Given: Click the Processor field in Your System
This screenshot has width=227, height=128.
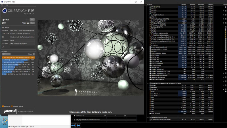Looking at the screenshot, I should [x=22, y=30].
